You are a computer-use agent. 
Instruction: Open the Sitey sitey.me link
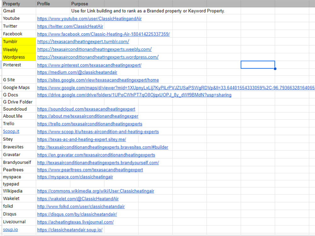82,139
